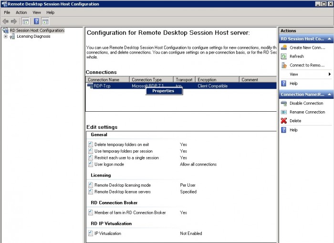
Task: Click the Back arrow toolbar icon
Action: pos(6,21)
